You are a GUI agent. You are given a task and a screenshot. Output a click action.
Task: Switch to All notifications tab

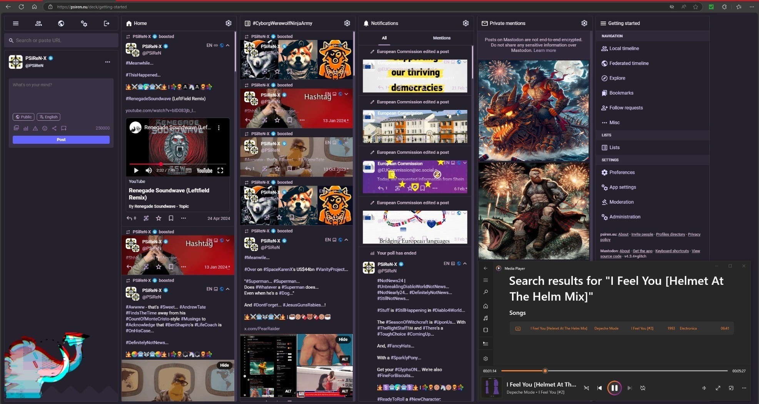coord(384,38)
